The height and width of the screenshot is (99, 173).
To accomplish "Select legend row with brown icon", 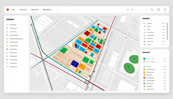I will click(155, 86).
